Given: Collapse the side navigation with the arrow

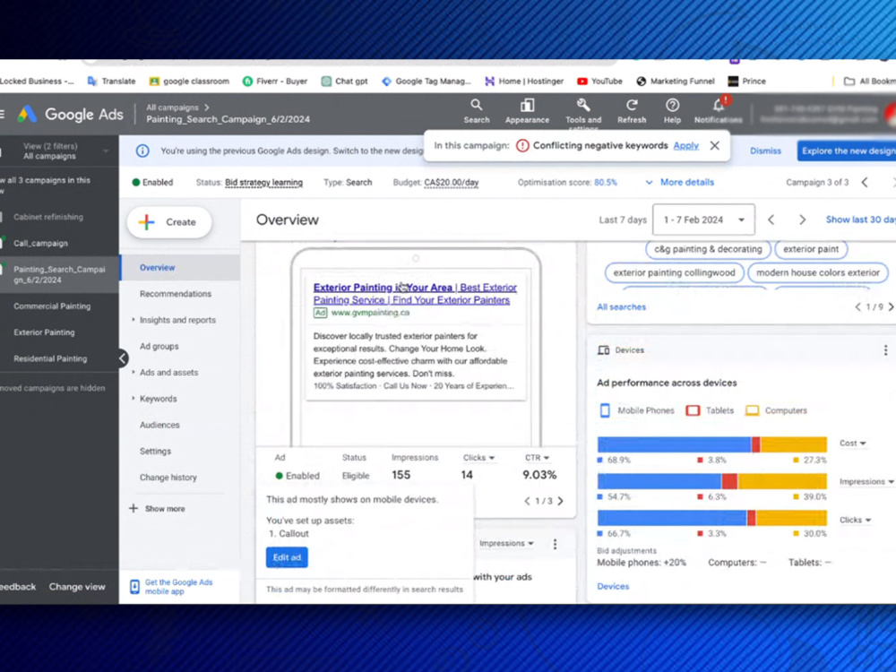Looking at the screenshot, I should click(122, 358).
